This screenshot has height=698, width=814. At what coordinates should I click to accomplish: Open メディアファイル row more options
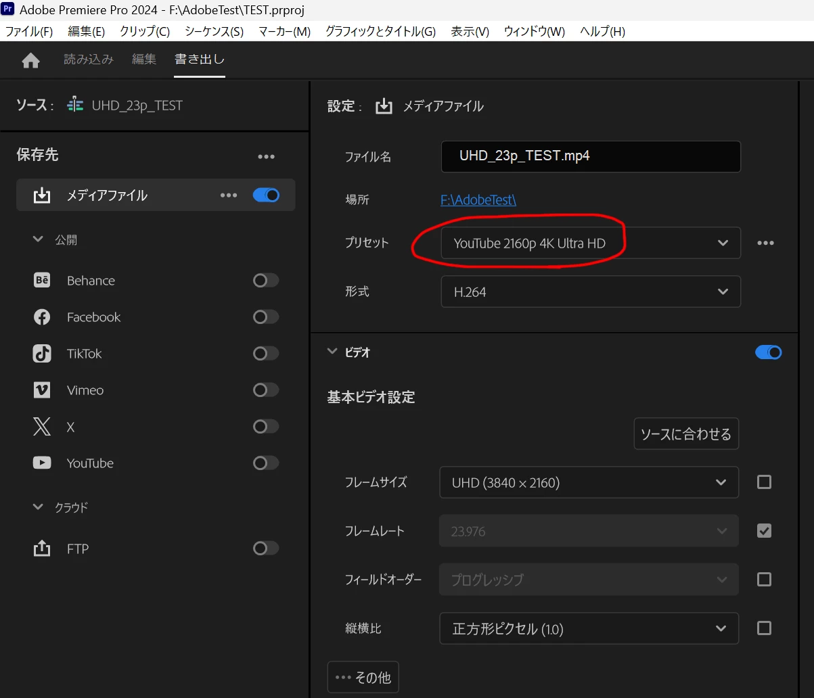click(229, 195)
